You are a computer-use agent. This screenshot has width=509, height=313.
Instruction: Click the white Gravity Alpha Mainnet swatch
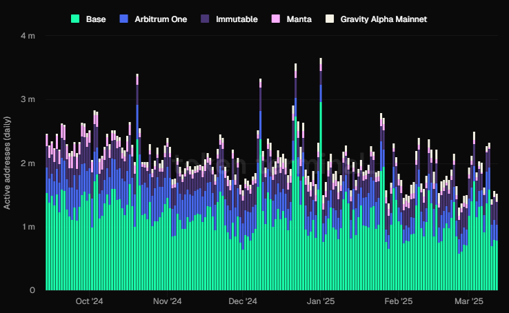pos(330,19)
